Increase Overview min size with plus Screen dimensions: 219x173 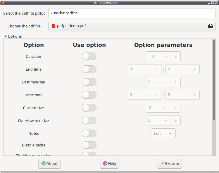175,120
